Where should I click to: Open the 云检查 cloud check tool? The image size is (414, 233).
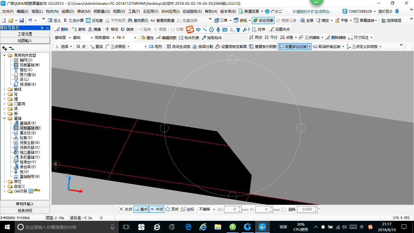coord(94,20)
